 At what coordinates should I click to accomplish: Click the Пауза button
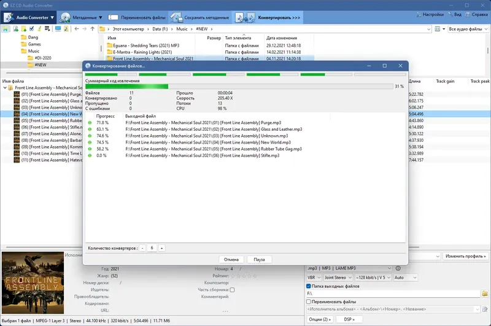tap(259, 260)
